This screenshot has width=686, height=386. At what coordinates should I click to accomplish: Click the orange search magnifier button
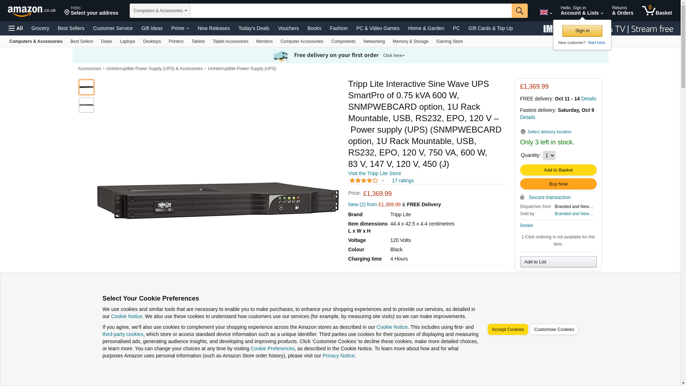pos(520,11)
